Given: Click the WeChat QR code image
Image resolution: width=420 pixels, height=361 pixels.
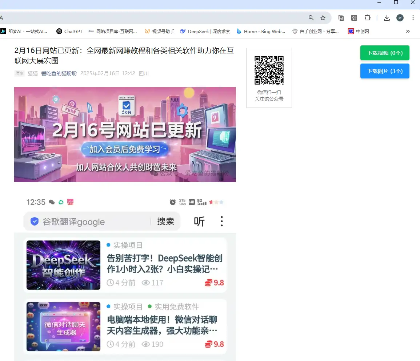Looking at the screenshot, I should coord(269,70).
